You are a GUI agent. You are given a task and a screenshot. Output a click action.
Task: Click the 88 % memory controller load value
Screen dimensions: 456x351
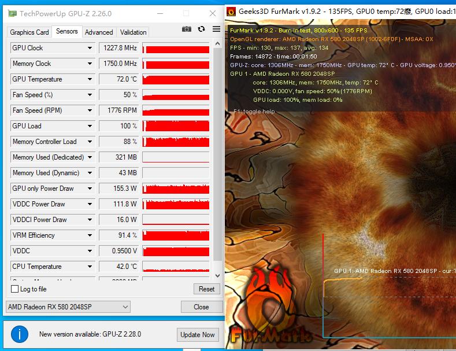(x=118, y=142)
